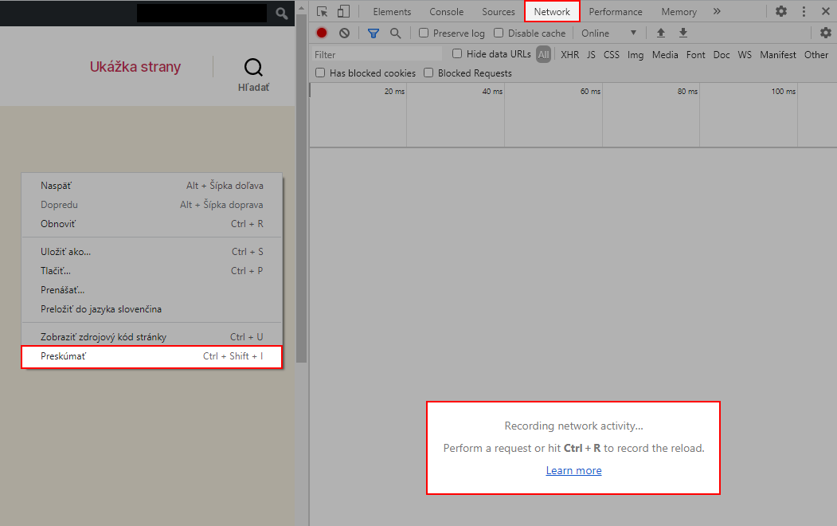Check Has blocked cookies
The width and height of the screenshot is (837, 526).
[320, 73]
